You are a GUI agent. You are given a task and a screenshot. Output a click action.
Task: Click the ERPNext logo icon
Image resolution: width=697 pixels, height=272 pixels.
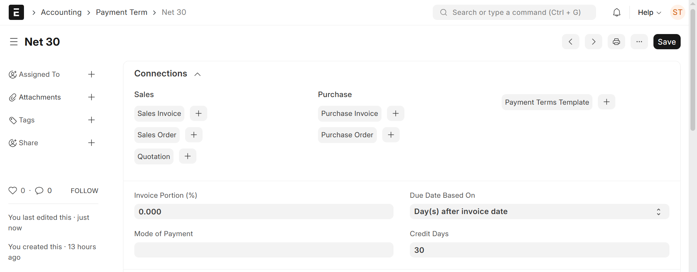click(16, 12)
